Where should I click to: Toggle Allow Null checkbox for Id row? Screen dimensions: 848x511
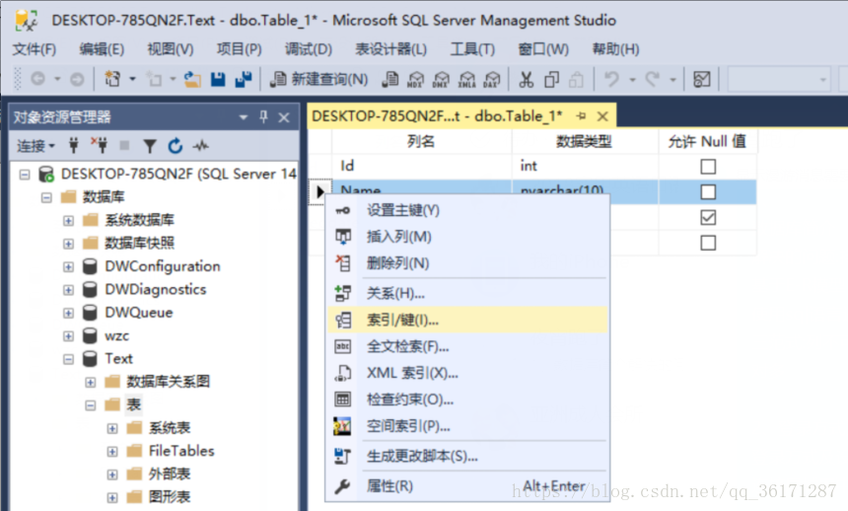708,166
